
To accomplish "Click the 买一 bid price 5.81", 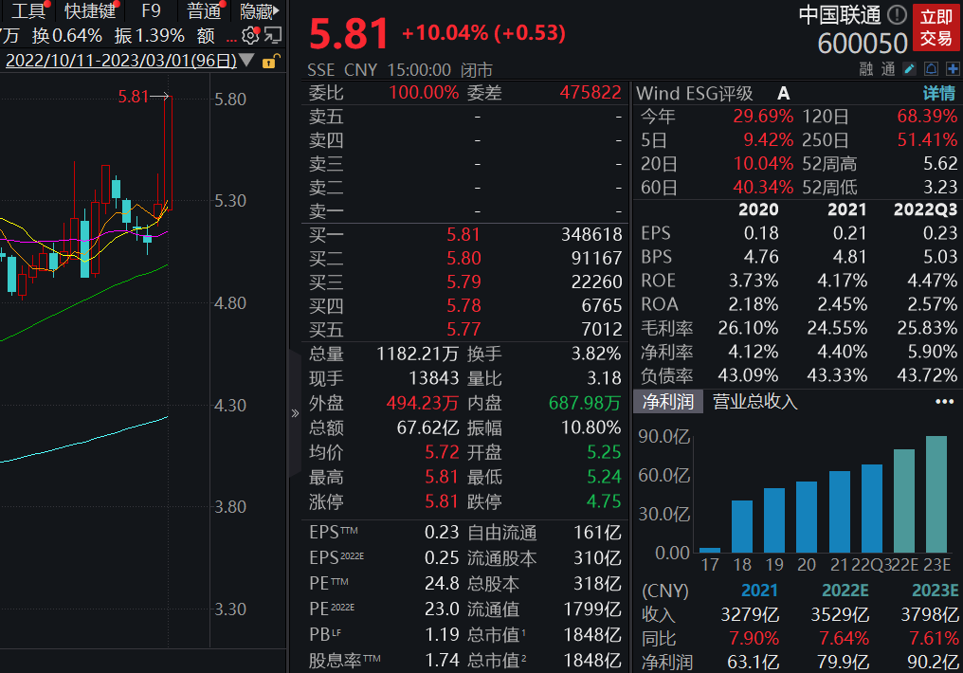I will [x=463, y=234].
